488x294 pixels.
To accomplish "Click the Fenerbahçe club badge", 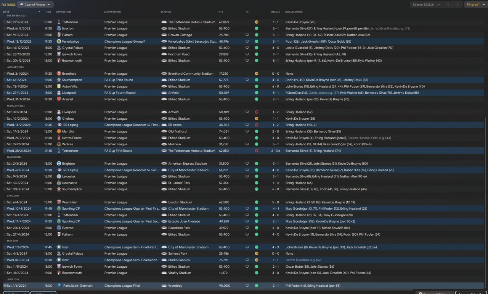I will pos(59,41).
